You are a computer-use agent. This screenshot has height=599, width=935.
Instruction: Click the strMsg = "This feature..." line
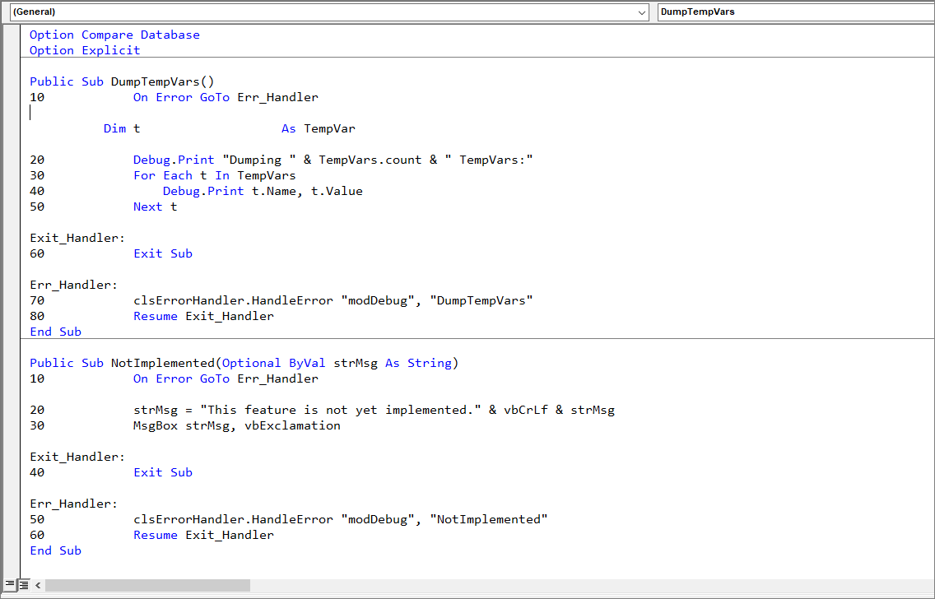pyautogui.click(x=374, y=410)
